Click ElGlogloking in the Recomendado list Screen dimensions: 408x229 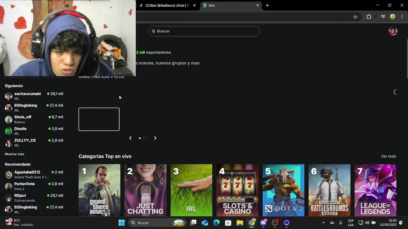point(34,209)
